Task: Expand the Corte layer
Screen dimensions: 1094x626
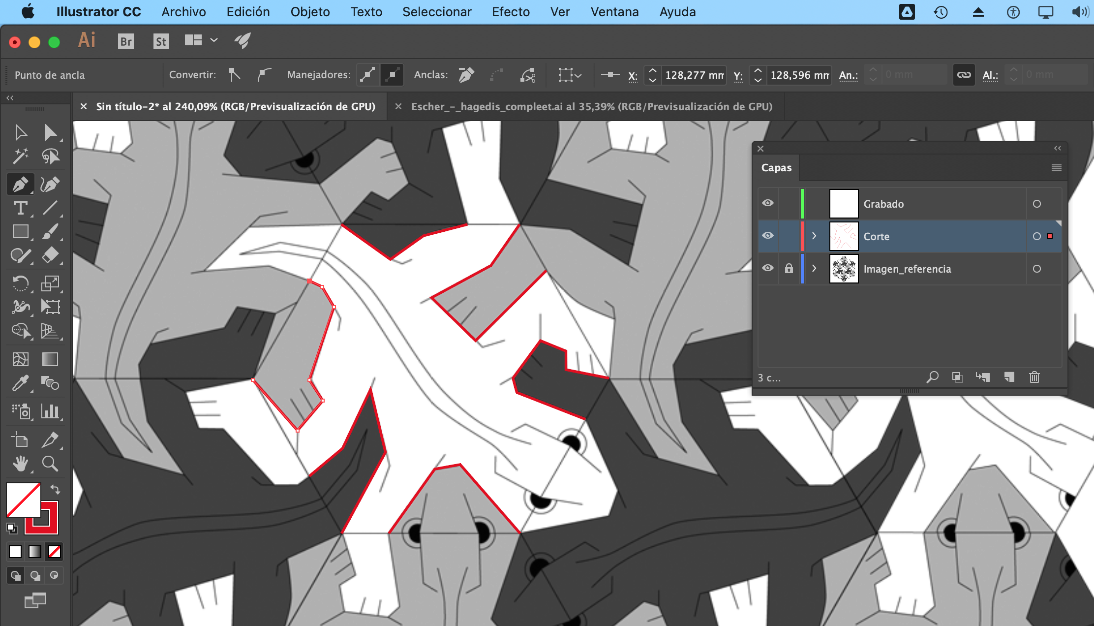Action: [814, 236]
